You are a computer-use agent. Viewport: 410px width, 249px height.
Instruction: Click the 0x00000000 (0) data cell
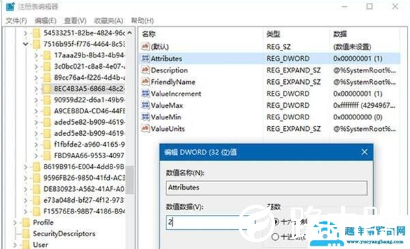click(357, 117)
